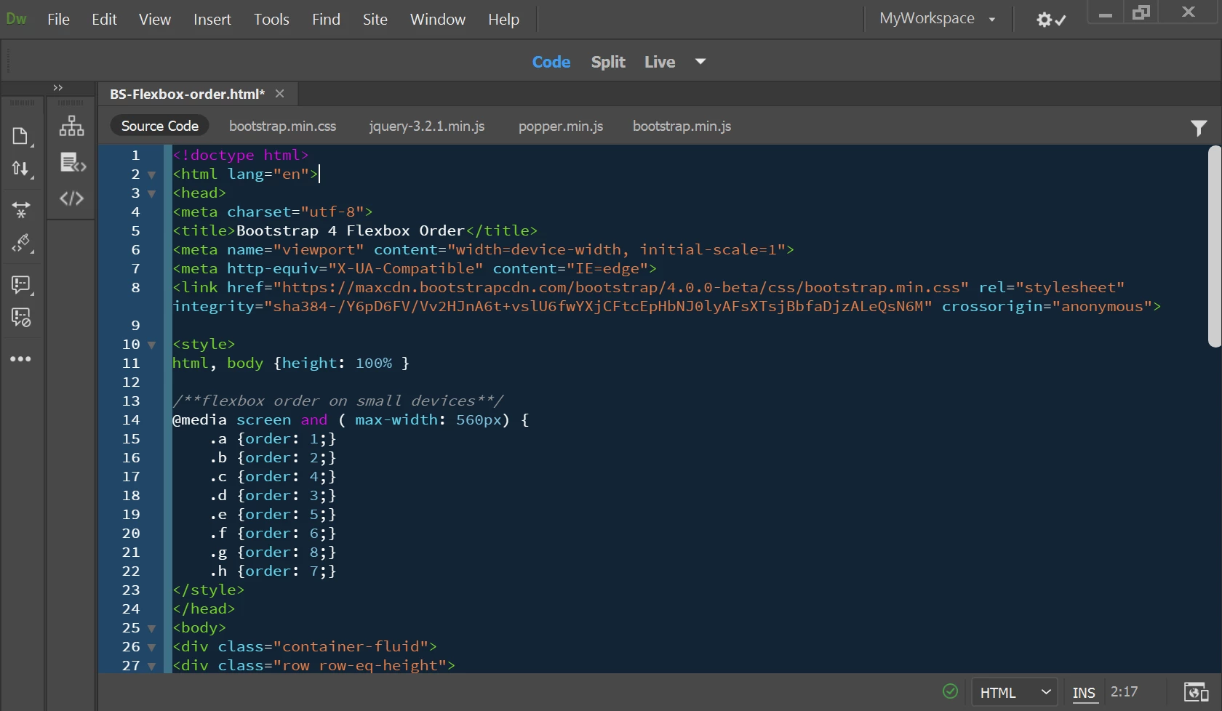The image size is (1222, 711).
Task: Click the Dreamweaver Dw logo
Action: [x=17, y=19]
